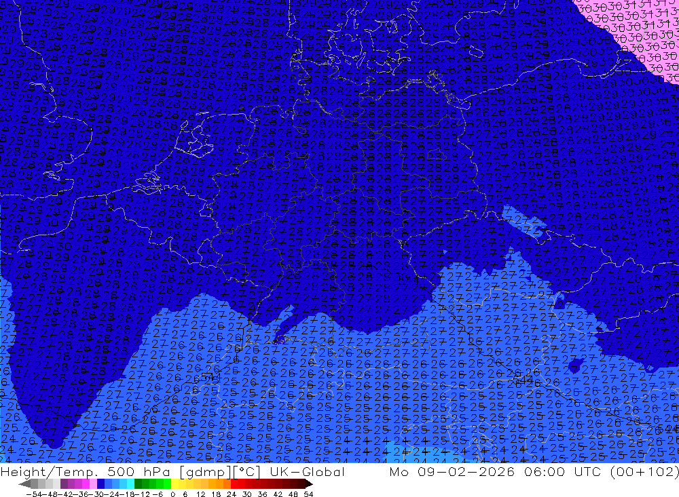The image size is (679, 497).
Task: Click the '-6' legend label
Action: click(x=158, y=494)
